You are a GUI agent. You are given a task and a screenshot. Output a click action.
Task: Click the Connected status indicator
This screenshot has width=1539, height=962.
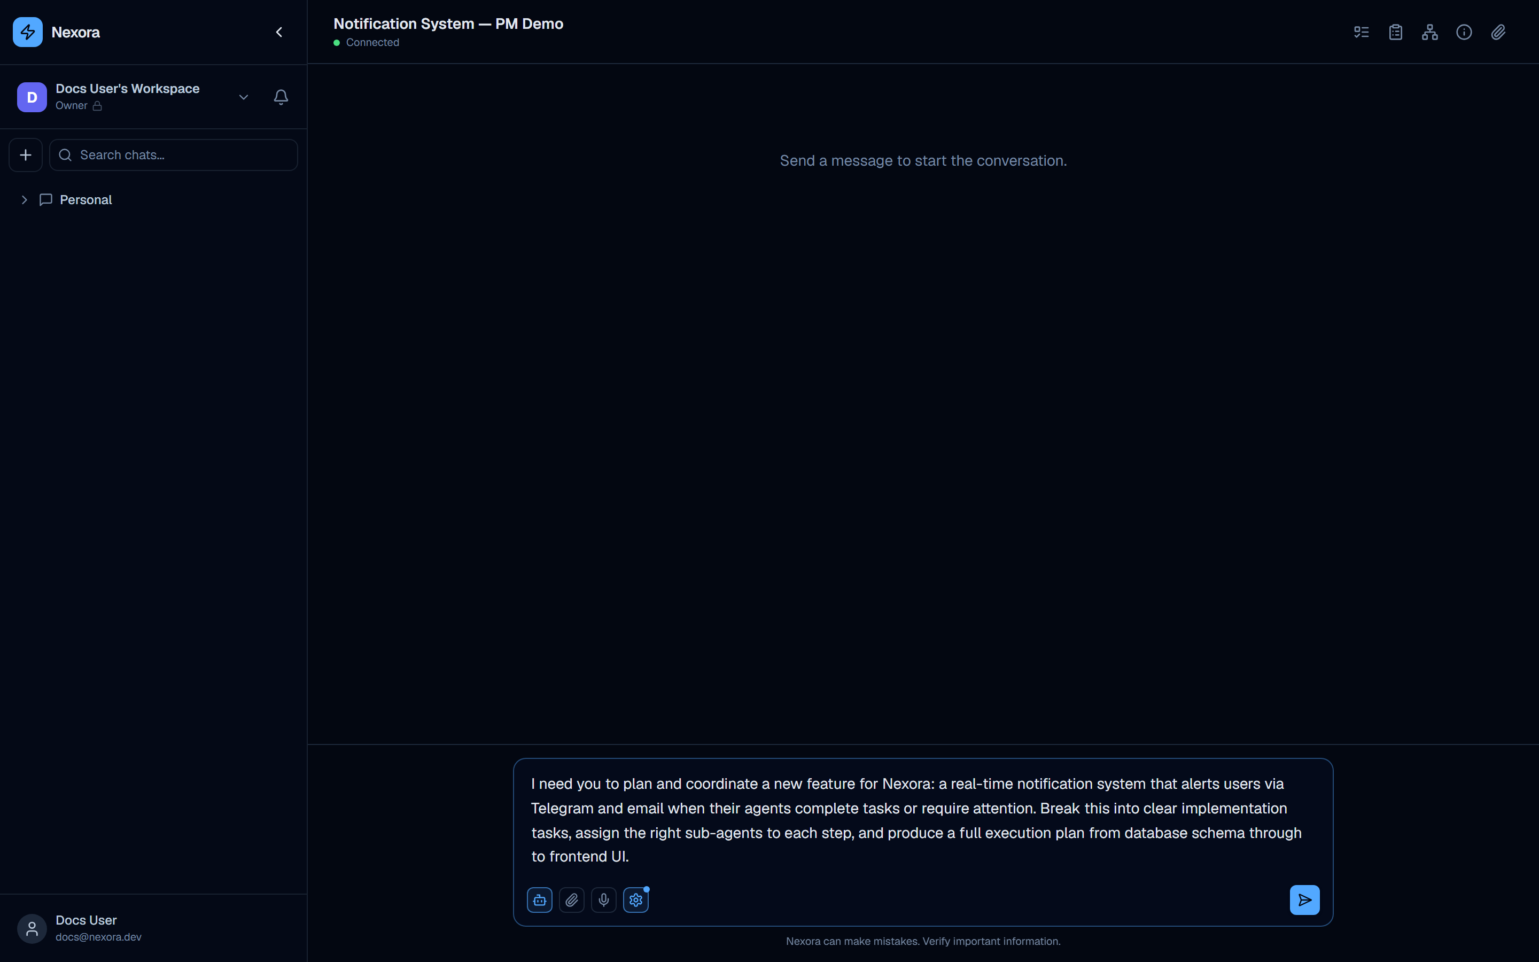click(x=366, y=42)
